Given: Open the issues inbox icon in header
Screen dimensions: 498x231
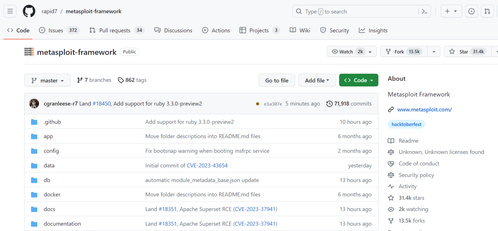Looking at the screenshot, I should tap(472, 11).
